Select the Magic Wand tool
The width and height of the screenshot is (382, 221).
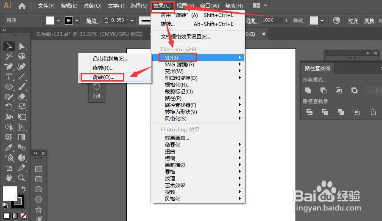click(9, 56)
